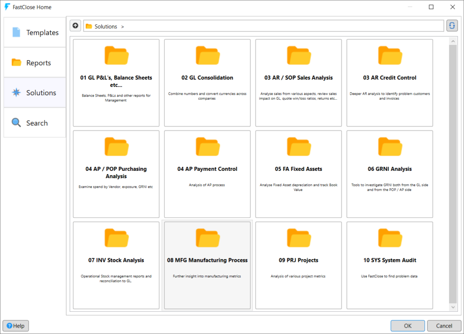Click description 'Operational Stock management reports and reconciliation to GL'
The width and height of the screenshot is (464, 334).
[x=116, y=278]
